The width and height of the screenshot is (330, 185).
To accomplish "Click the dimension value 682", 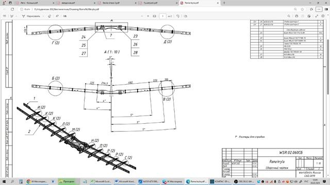I will click(x=130, y=83).
